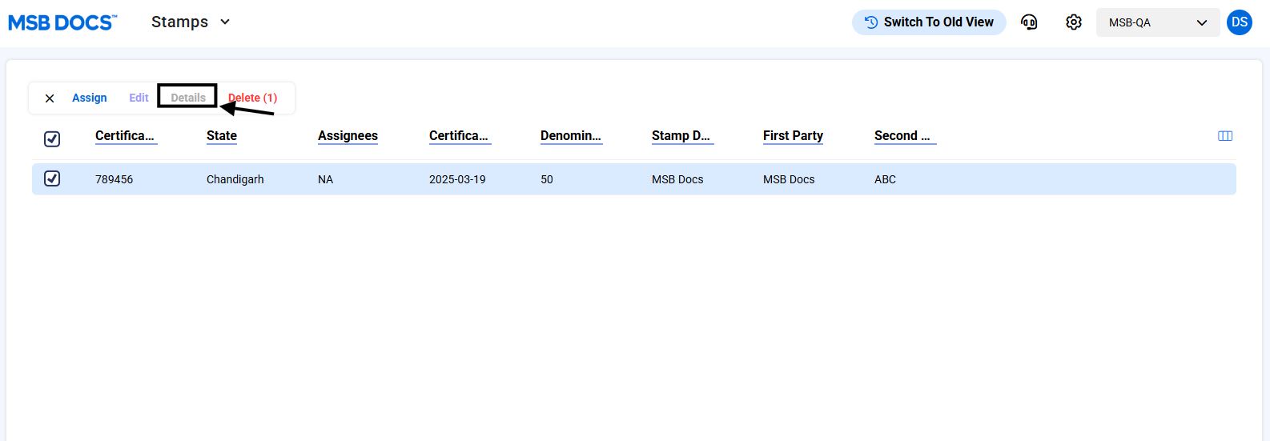Open the settings gear icon

[x=1074, y=22]
